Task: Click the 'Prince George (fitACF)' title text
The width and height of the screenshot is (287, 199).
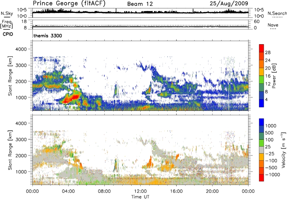Action: pos(69,4)
